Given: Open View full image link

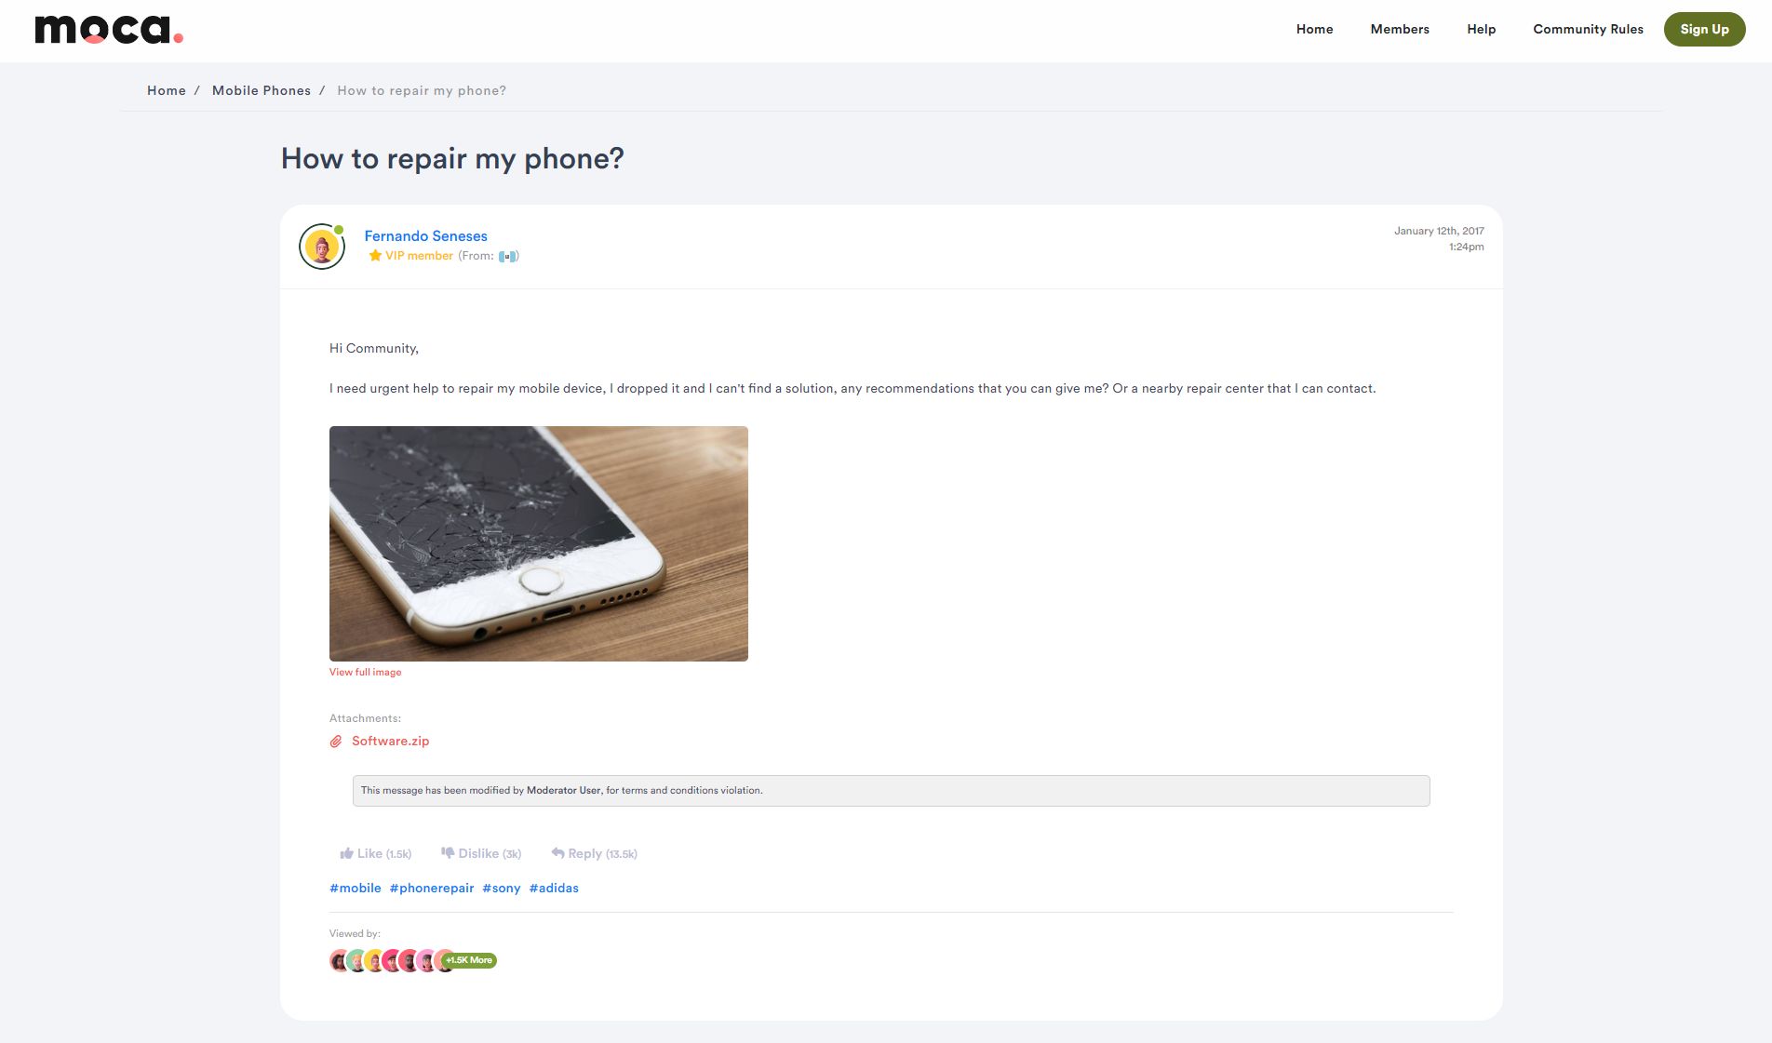Looking at the screenshot, I should pyautogui.click(x=365, y=672).
